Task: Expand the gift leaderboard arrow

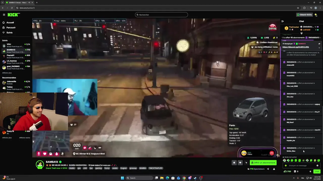Action: (x=302, y=33)
